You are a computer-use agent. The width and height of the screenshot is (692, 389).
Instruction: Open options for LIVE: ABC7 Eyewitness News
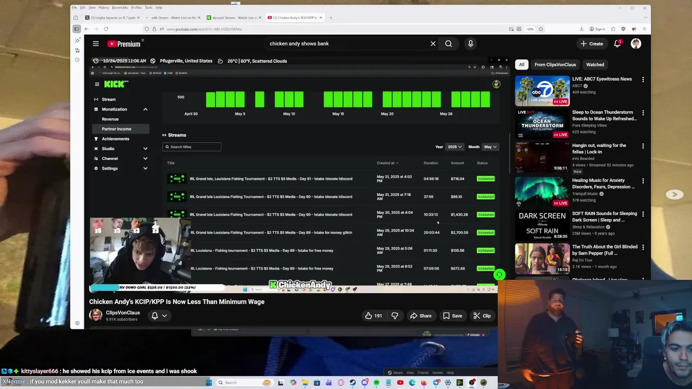pyautogui.click(x=643, y=79)
